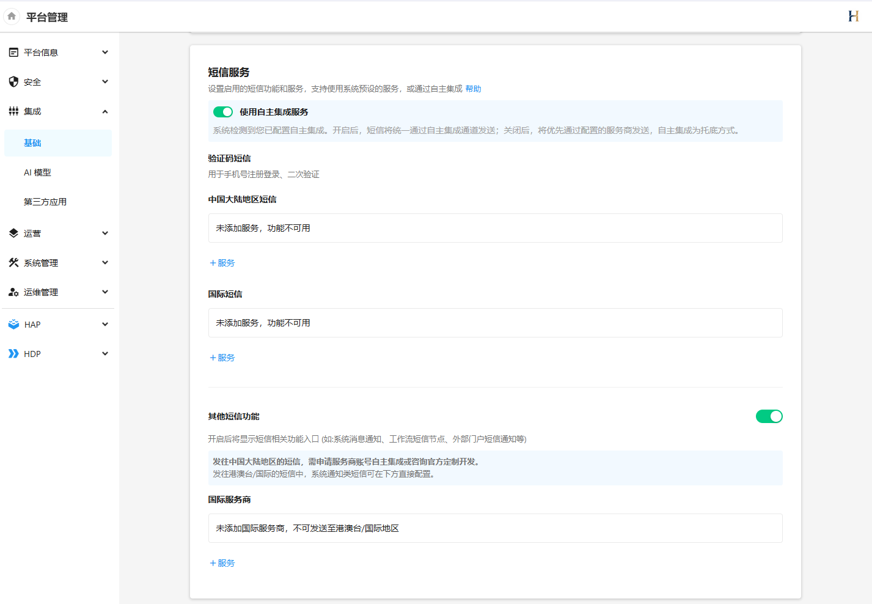Disable the 其他短信功能 toggle

769,416
